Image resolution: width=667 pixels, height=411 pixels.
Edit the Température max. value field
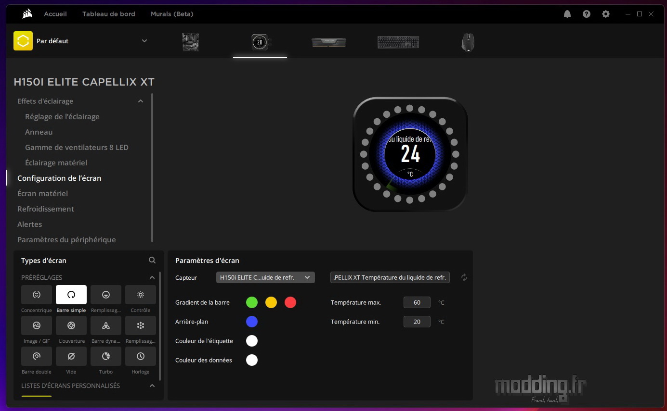click(417, 302)
